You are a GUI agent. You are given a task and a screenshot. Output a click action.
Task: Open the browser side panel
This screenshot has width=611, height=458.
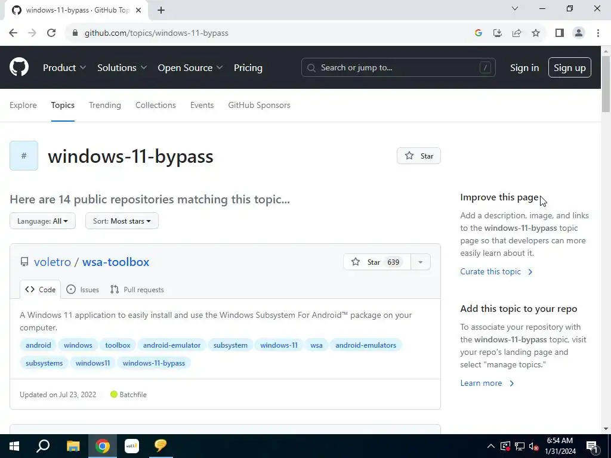tap(560, 33)
